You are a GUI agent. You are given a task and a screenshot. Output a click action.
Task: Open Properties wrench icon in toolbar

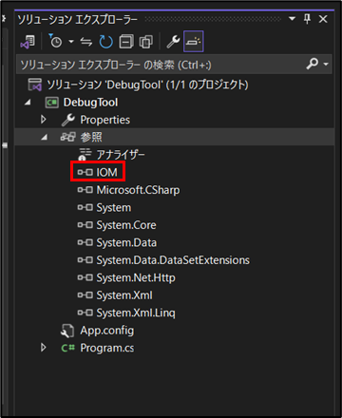pyautogui.click(x=173, y=42)
